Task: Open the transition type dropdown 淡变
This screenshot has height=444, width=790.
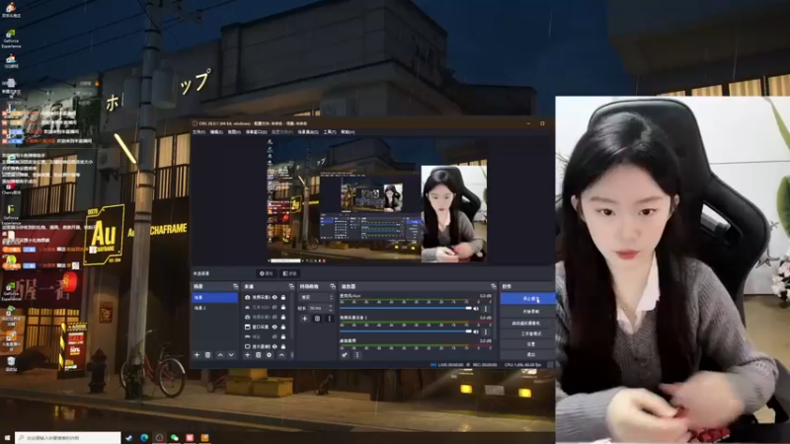Action: [x=316, y=298]
